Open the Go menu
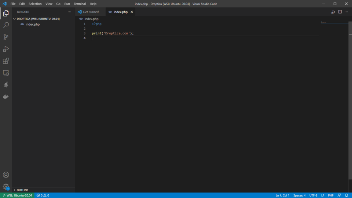The image size is (352, 198). point(58,4)
